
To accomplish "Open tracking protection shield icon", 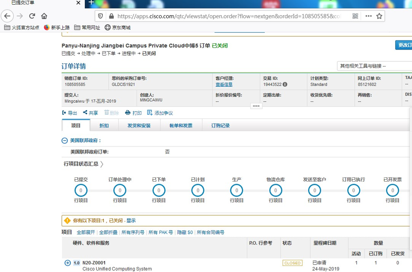I will coord(100,16).
